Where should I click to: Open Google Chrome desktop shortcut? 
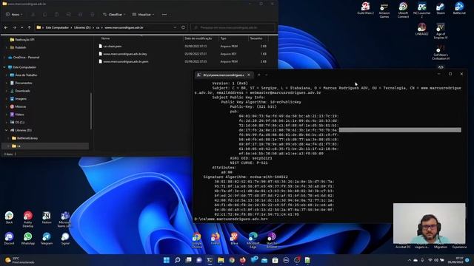pyautogui.click(x=197, y=240)
